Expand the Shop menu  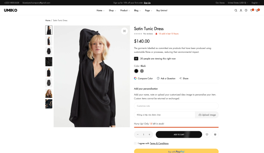tap(112, 10)
